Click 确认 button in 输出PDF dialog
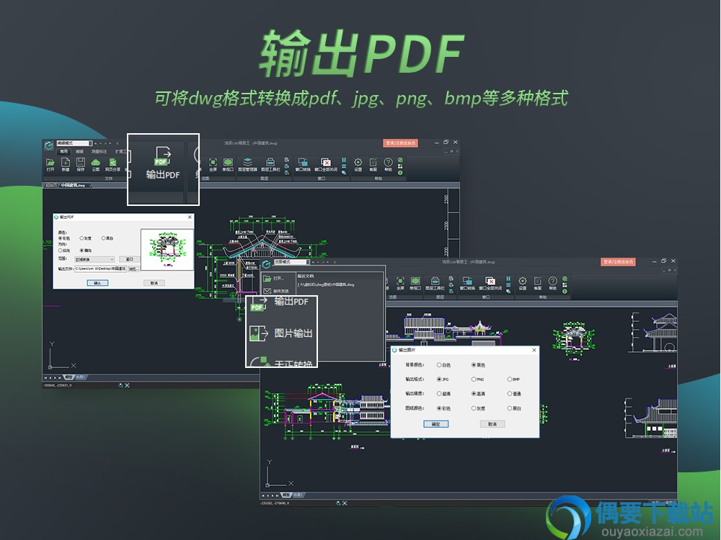The width and height of the screenshot is (721, 540). click(x=97, y=283)
